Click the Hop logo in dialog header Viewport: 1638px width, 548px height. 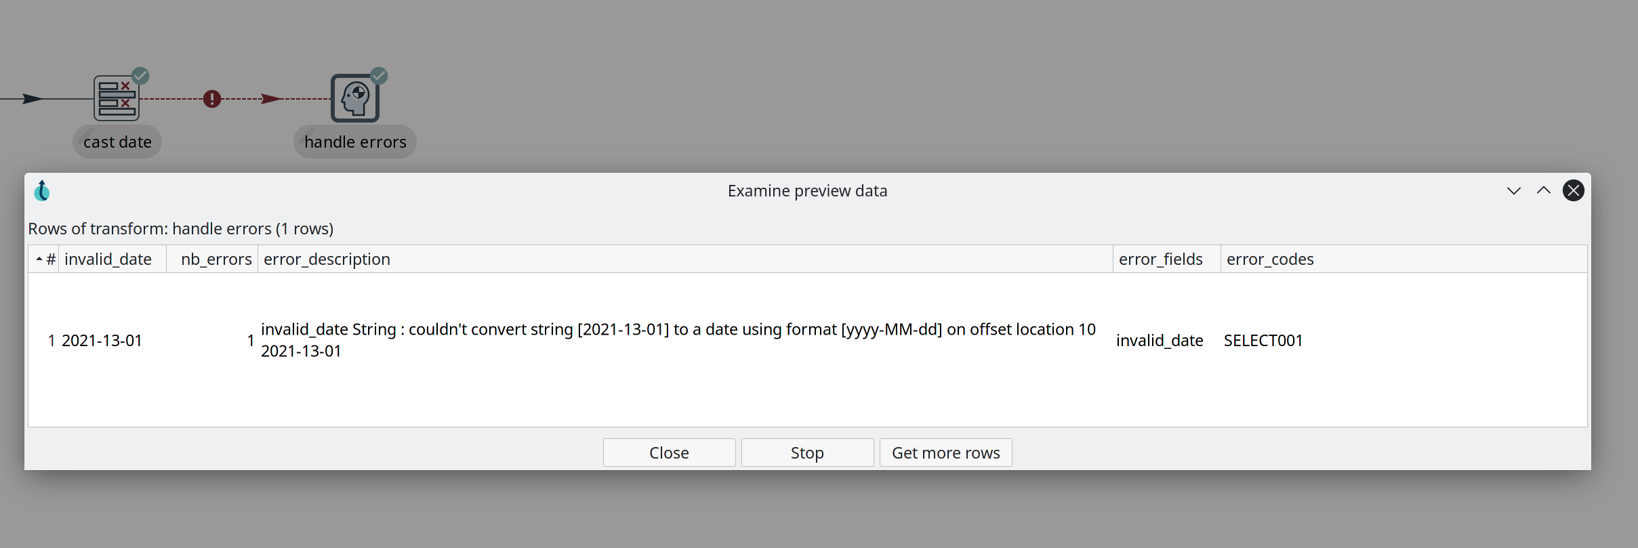click(x=42, y=191)
